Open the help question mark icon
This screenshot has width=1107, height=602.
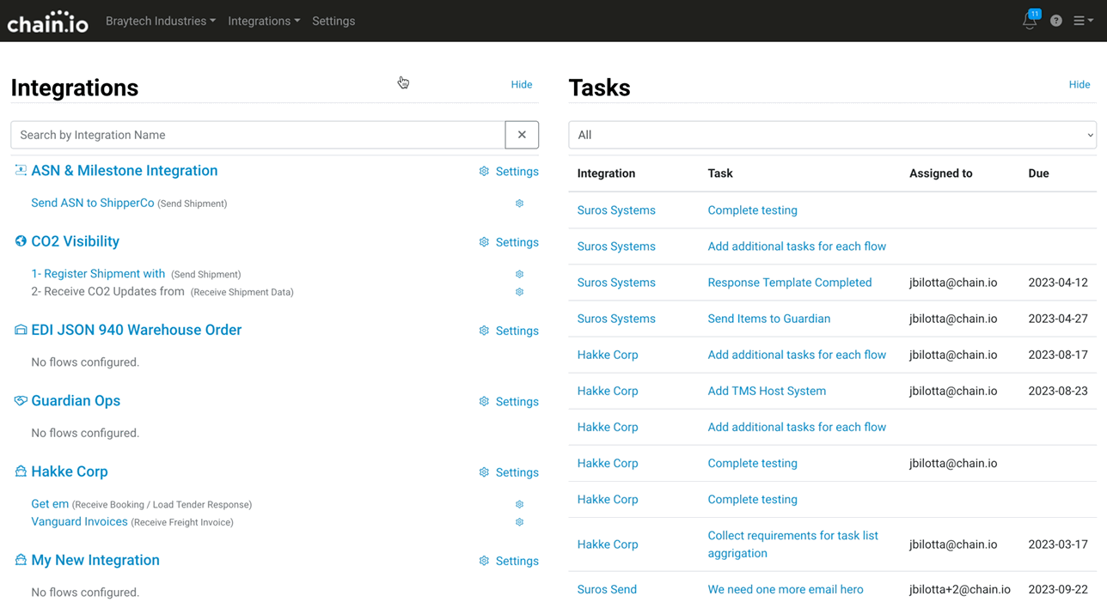(1056, 21)
